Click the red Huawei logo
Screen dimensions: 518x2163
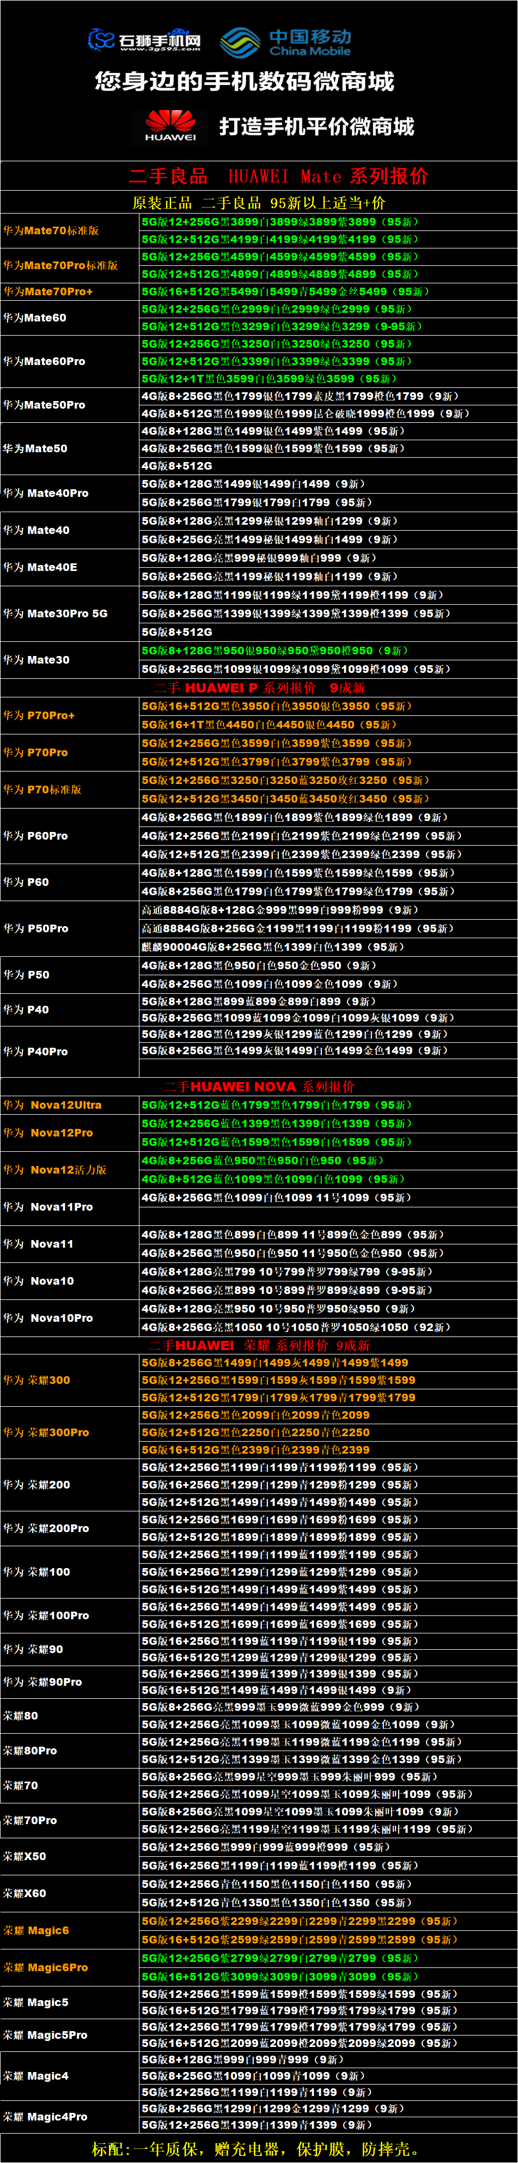(170, 126)
